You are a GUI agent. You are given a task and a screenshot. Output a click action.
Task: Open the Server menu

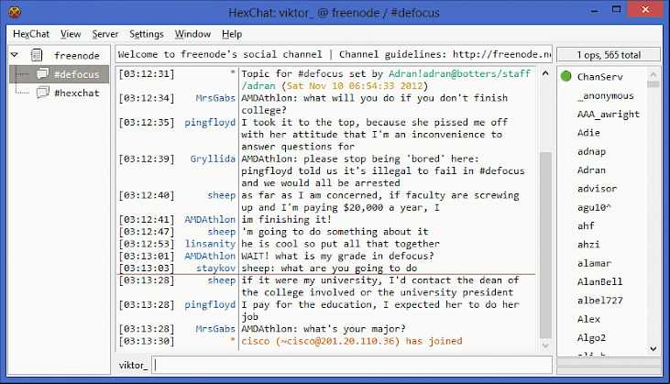pos(105,34)
